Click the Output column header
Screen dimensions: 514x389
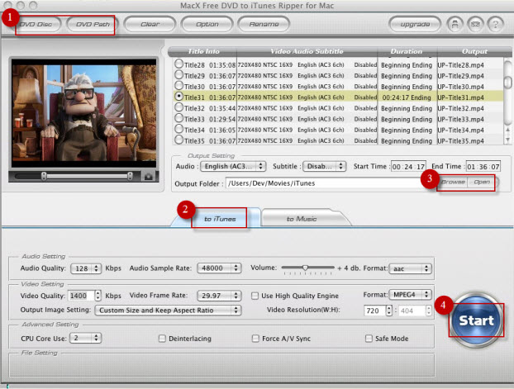tap(474, 51)
